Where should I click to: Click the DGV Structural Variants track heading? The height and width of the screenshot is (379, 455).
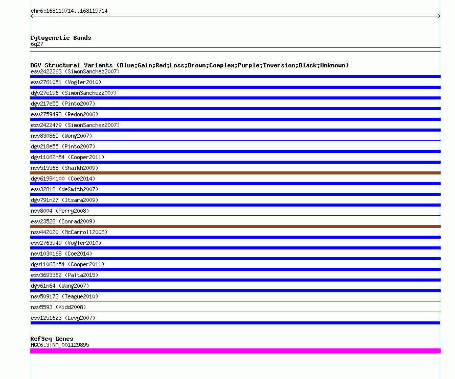(190, 65)
